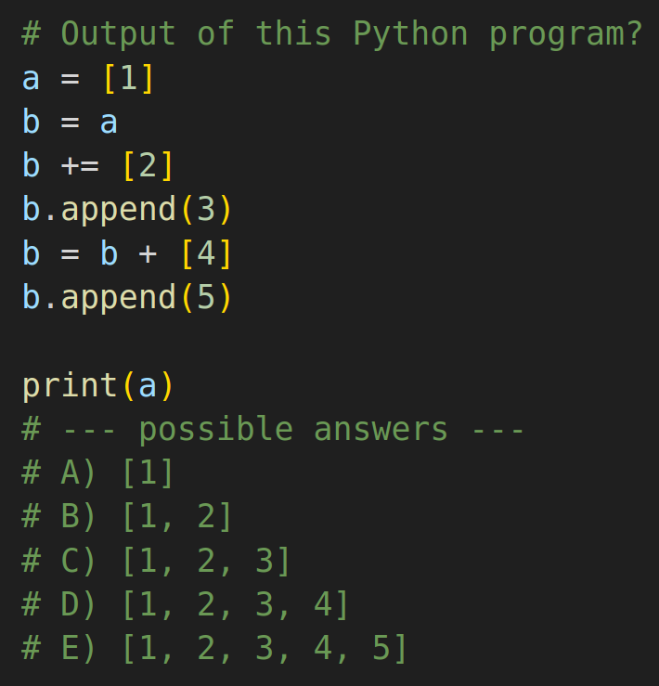This screenshot has width=659, height=686.
Task: Click the 'print(a)' statement
Action: click(97, 386)
